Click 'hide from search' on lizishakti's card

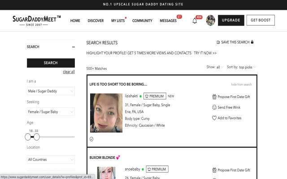(x=241, y=85)
